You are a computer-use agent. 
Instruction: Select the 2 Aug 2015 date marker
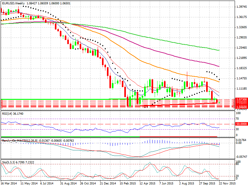(x=186, y=183)
